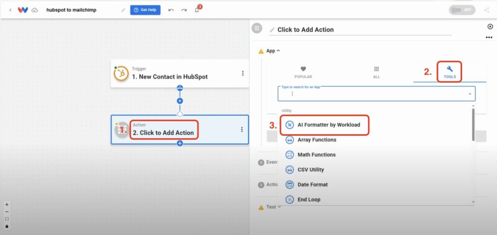Switch to the Popular tab
497x235 pixels.
tap(303, 72)
